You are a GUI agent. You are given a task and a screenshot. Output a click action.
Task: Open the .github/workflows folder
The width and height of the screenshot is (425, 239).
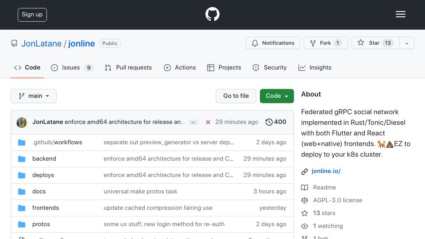pyautogui.click(x=57, y=143)
